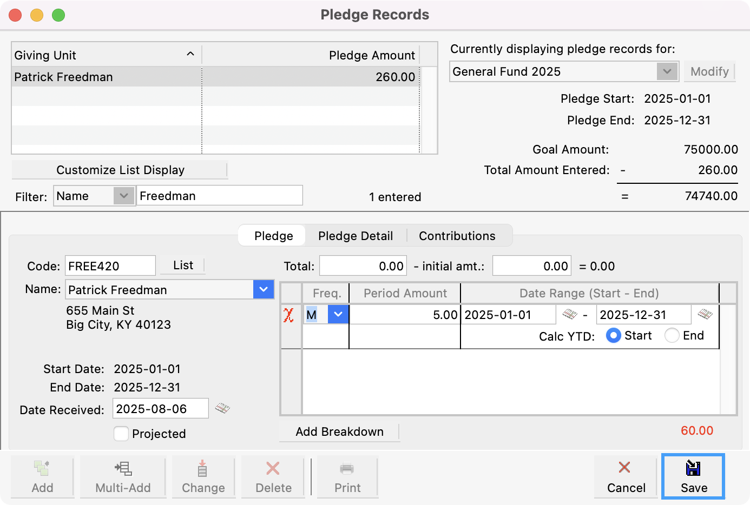Select End for Calc YTD
Viewport: 750px width, 505px height.
[x=672, y=335]
